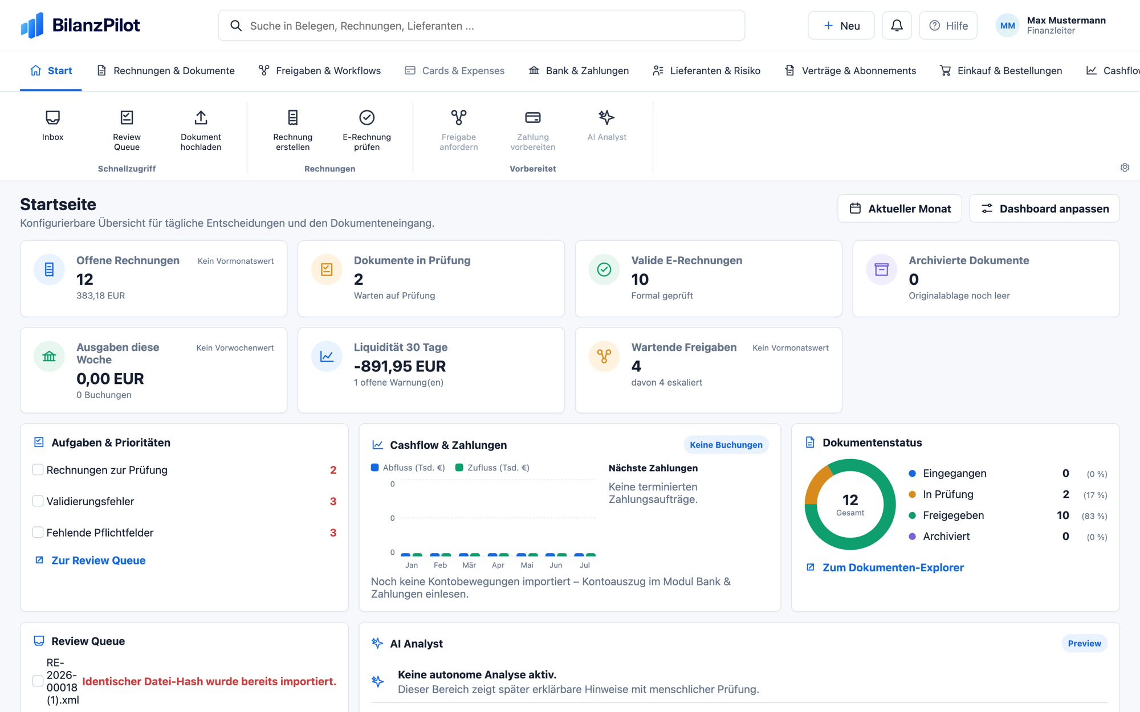The height and width of the screenshot is (712, 1140).
Task: Click Zufluss green legend swatch
Action: (459, 468)
